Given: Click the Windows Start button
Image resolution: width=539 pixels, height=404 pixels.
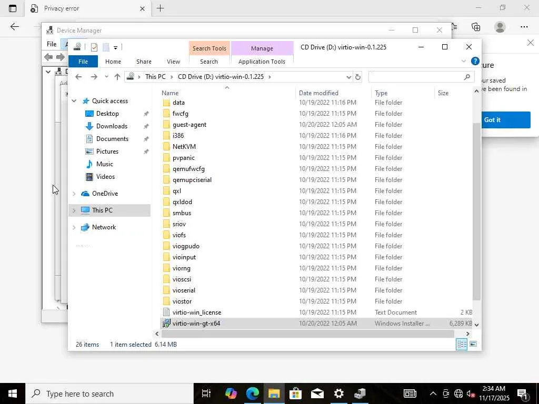Looking at the screenshot, I should click(x=13, y=393).
